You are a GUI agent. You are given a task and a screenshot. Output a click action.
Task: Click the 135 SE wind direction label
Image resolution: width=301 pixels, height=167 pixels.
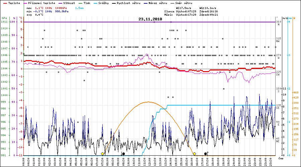tap(279, 107)
